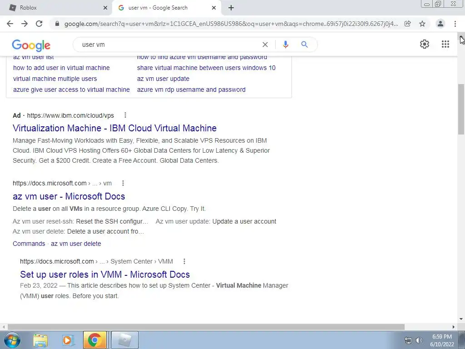Select the user vm Google Search tab

click(166, 8)
